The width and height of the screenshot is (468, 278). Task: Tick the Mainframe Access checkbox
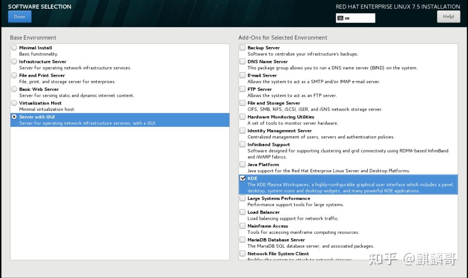click(x=242, y=226)
